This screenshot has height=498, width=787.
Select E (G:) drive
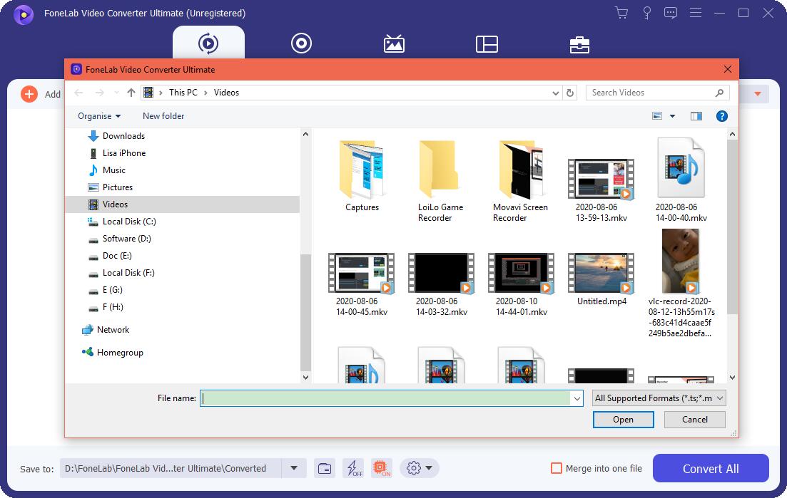pos(113,289)
